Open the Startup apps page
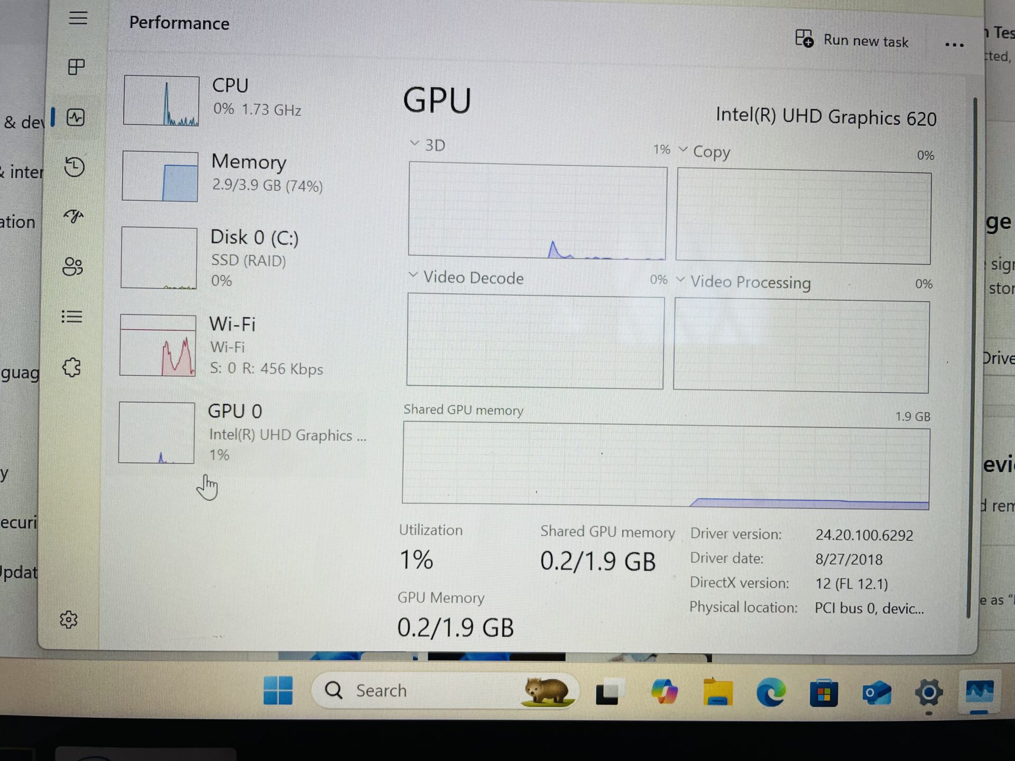The image size is (1015, 761). tap(74, 216)
